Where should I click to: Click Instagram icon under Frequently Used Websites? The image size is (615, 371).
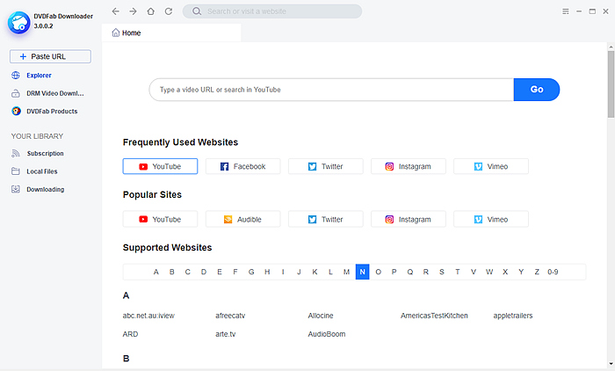click(389, 166)
